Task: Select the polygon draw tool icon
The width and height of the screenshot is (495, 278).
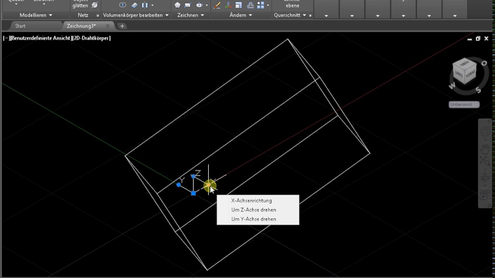Action: click(178, 5)
